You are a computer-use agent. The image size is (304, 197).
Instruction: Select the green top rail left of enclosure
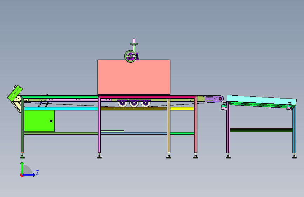[x=60, y=97]
